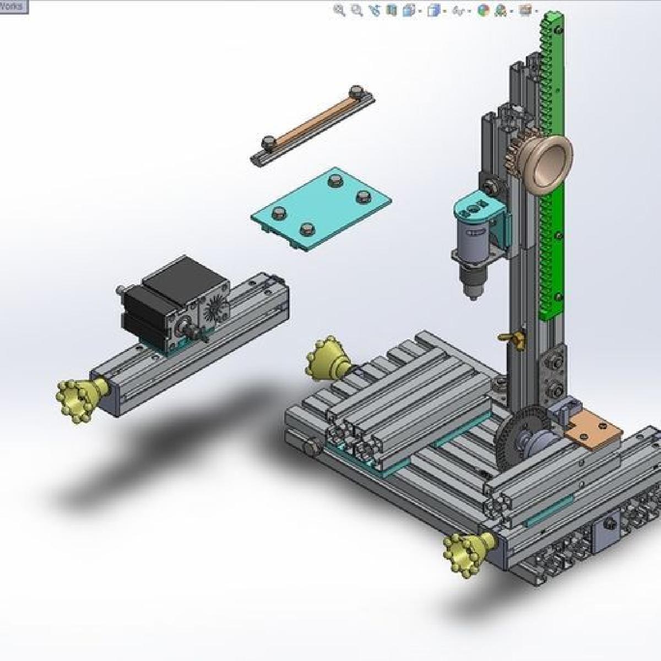Viewport: 661px width, 661px height.
Task: Toggle Hide/Show Items glasses icon
Action: coord(458,10)
